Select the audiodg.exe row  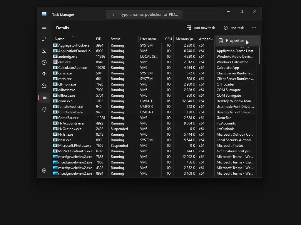pyautogui.click(x=154, y=57)
